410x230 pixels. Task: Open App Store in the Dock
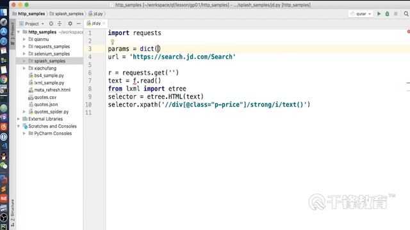coord(4,31)
